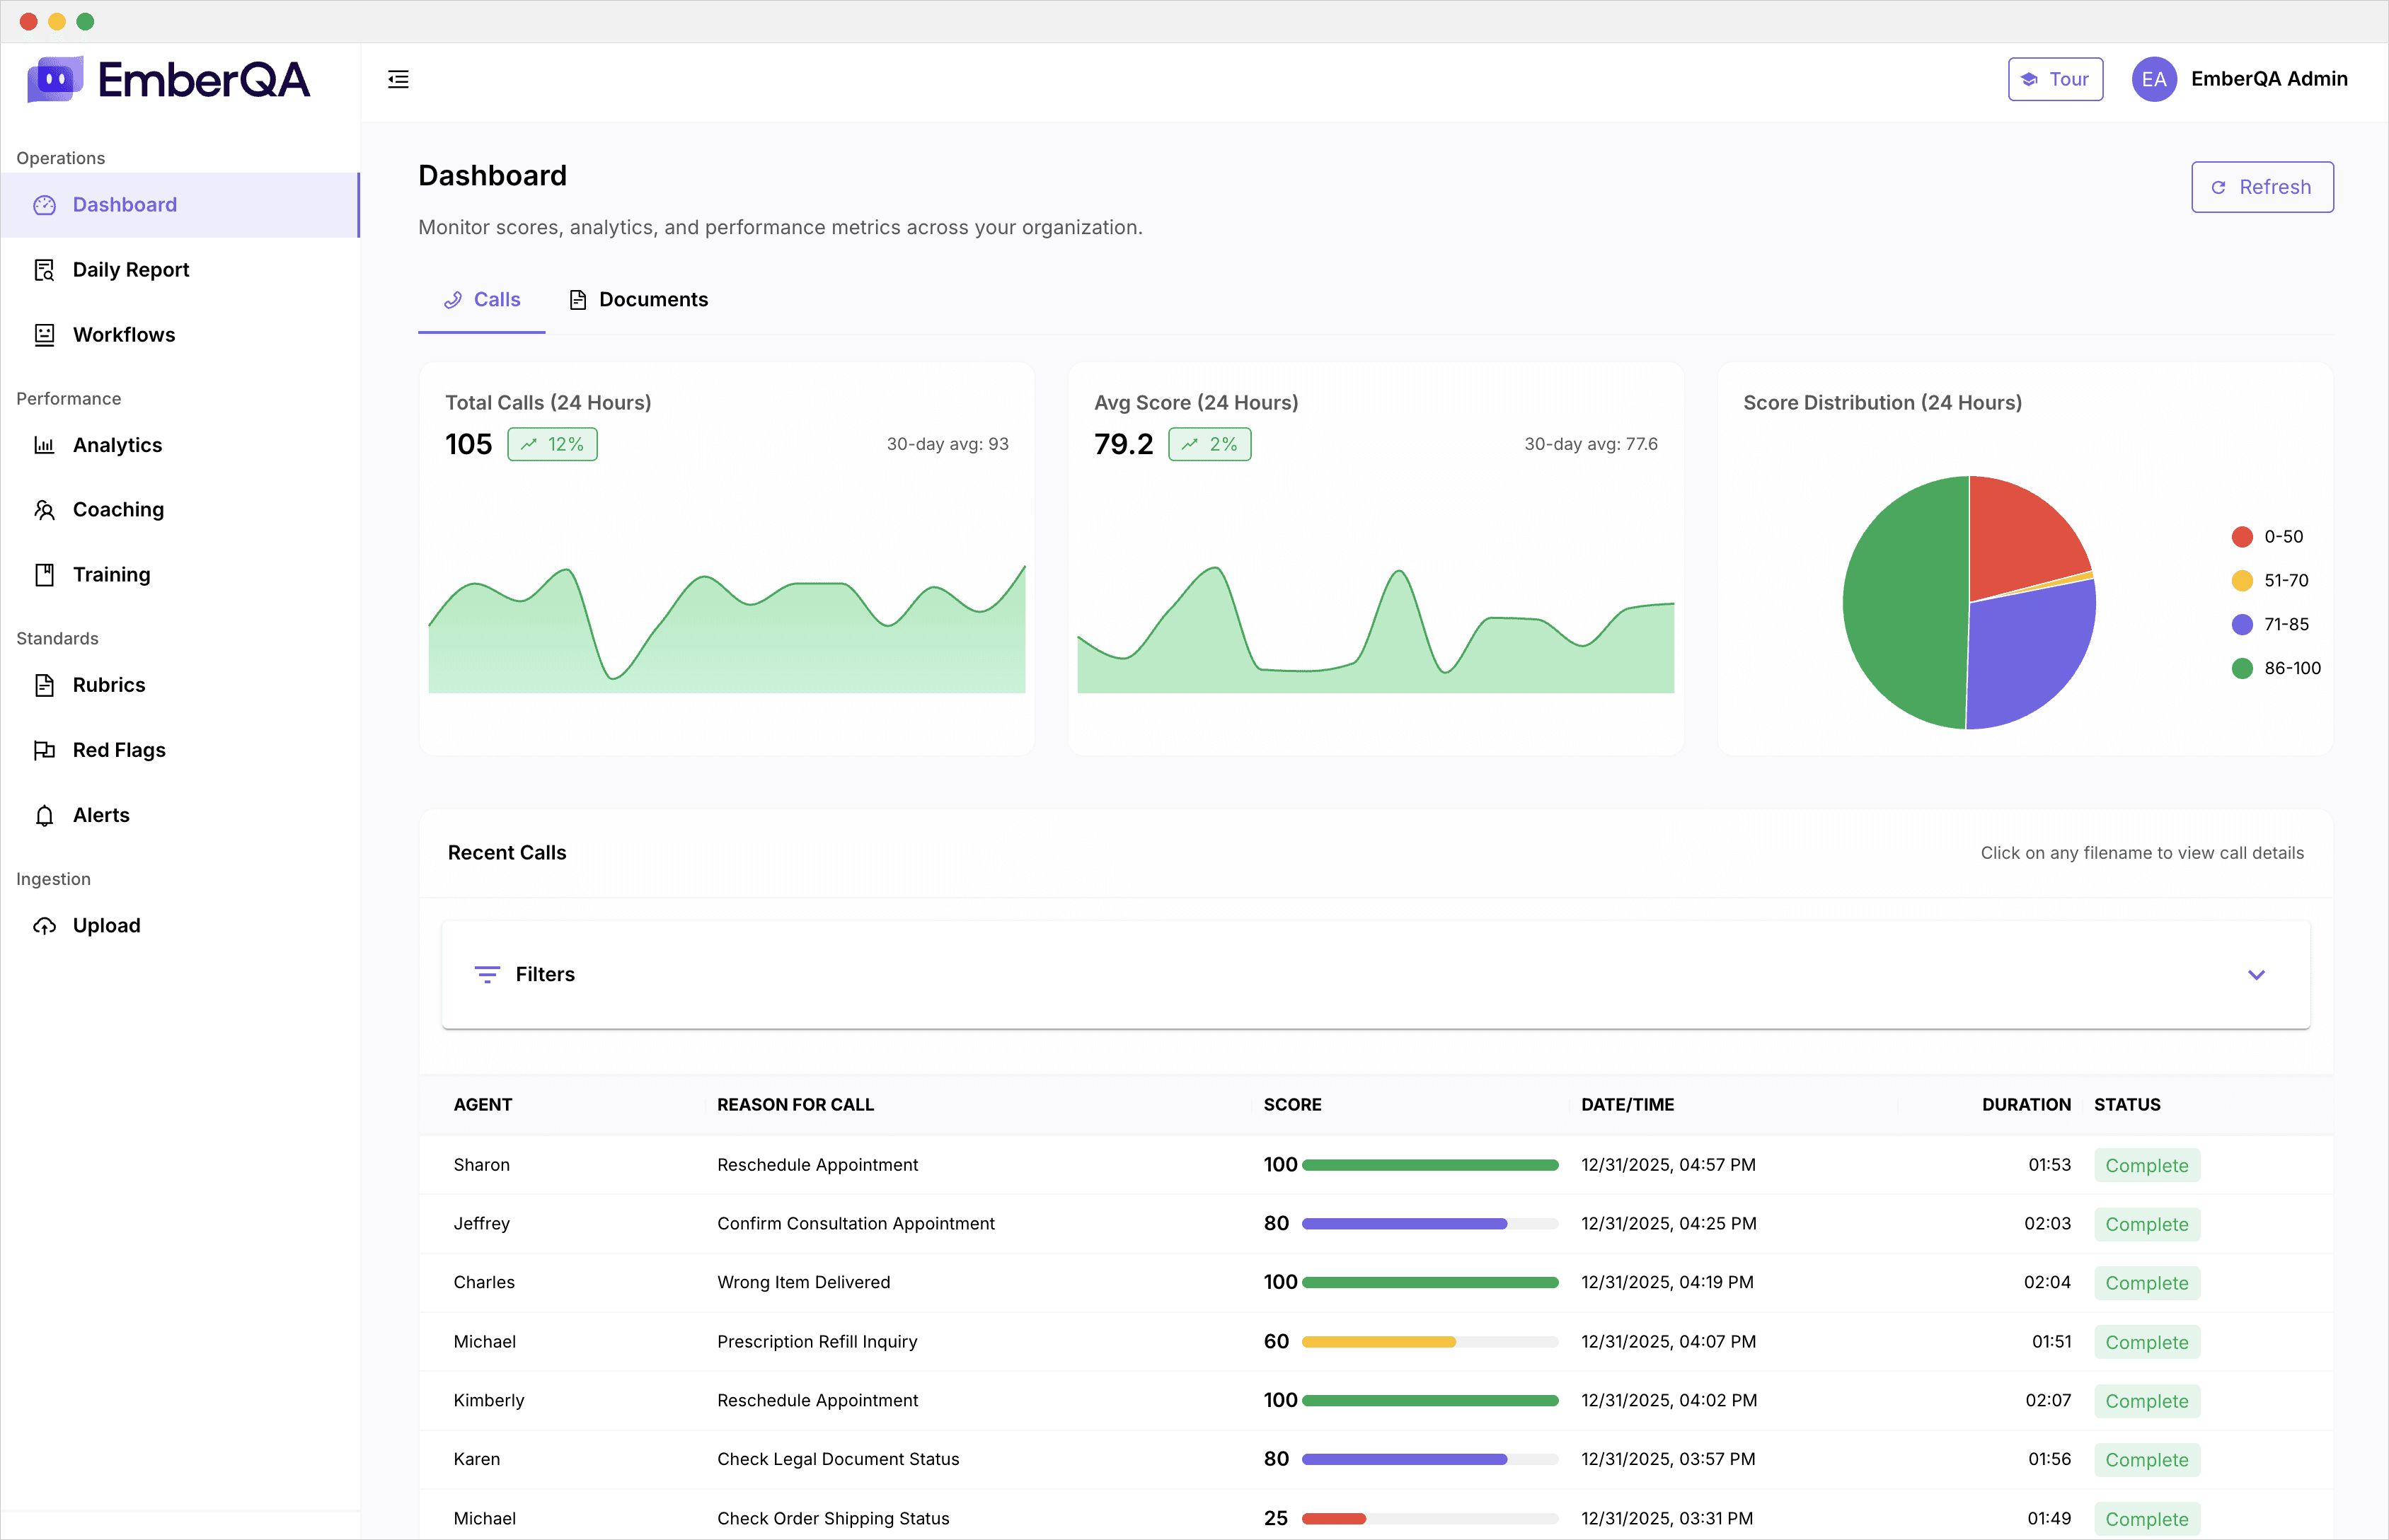Expand the Filters panel chevron
Image resolution: width=2389 pixels, height=1540 pixels.
pos(2257,974)
